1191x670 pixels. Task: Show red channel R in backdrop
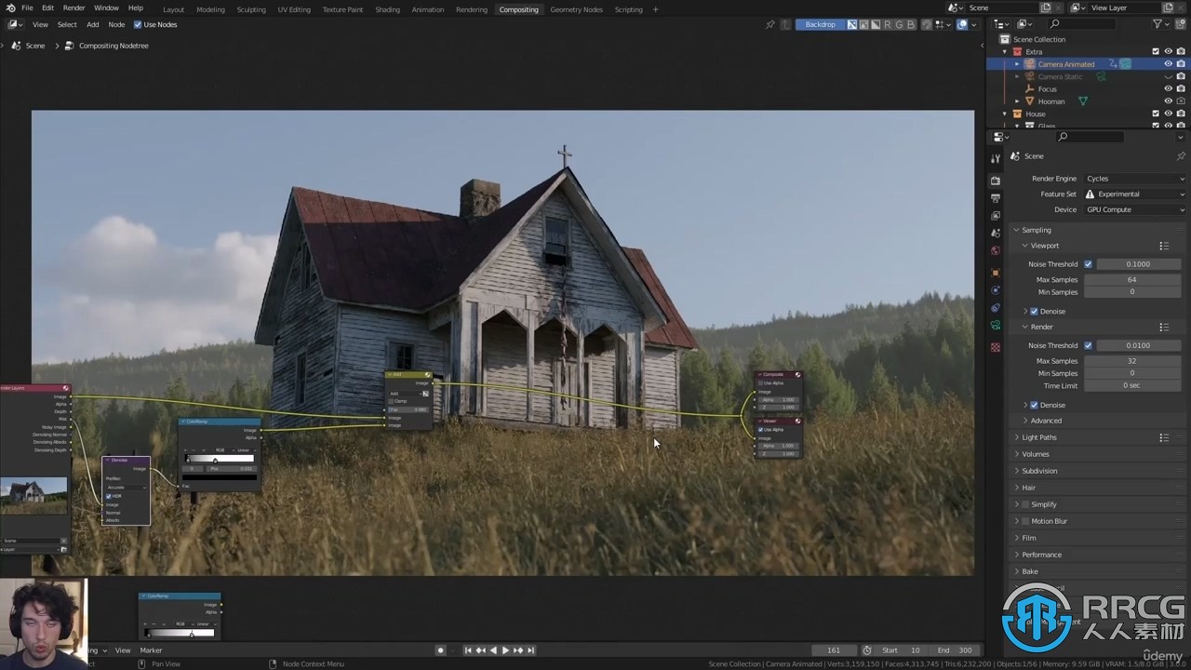pos(887,24)
